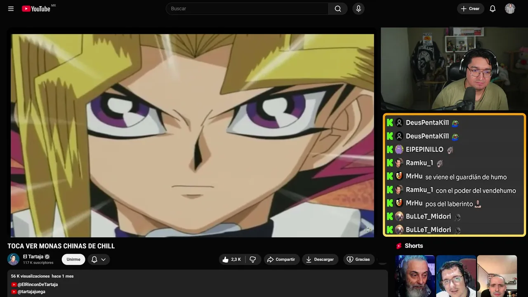Download the video with Descargar
The width and height of the screenshot is (528, 297).
[320, 259]
